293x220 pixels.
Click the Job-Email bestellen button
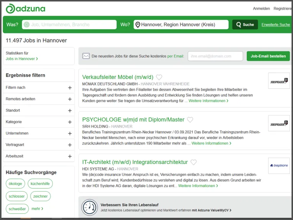[268, 56]
